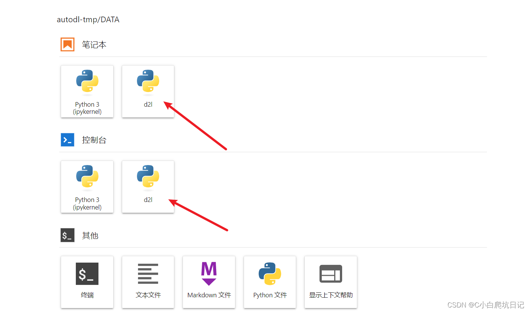Open a Python 3 (ipykernel) console

point(87,187)
